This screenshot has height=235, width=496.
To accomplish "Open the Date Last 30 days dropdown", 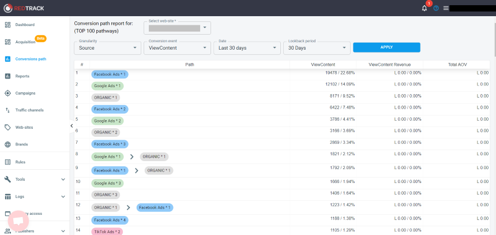I will pos(247,48).
